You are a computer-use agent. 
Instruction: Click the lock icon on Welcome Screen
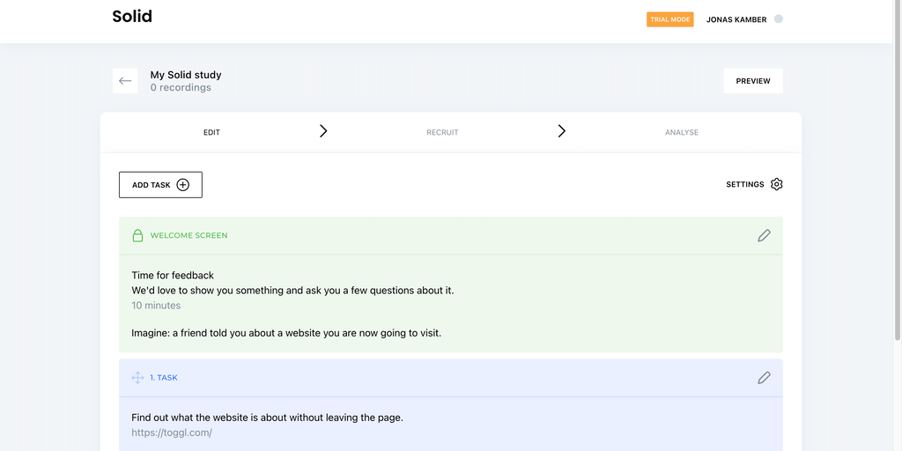coord(137,236)
